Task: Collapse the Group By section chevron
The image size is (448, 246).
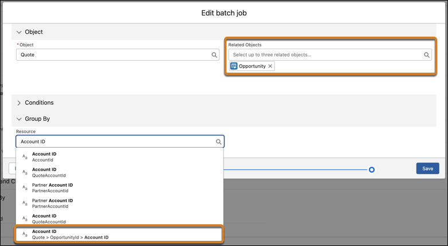Action: click(19, 119)
